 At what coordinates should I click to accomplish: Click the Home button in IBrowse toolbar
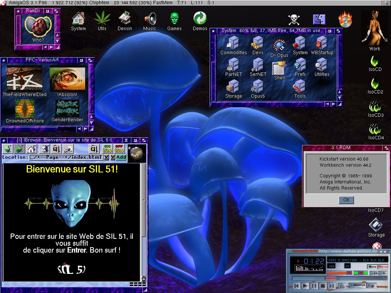click(31, 149)
